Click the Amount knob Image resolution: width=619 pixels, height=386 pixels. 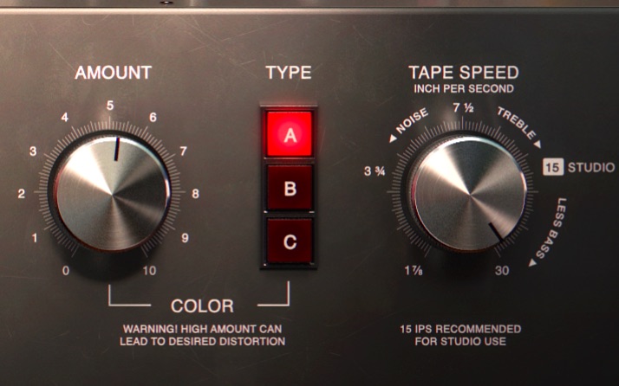[x=112, y=194]
